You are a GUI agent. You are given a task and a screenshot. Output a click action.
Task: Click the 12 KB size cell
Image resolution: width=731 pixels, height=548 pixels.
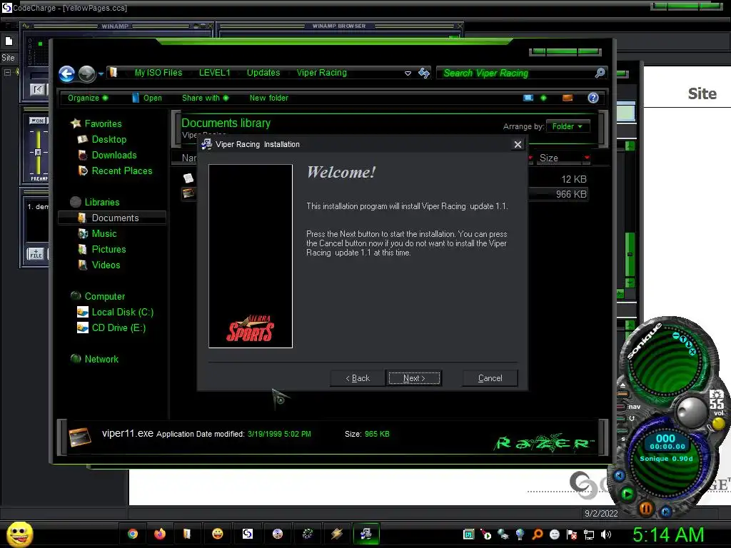click(574, 179)
